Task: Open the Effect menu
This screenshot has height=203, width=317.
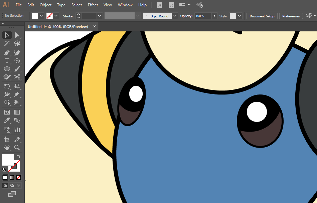Action: (x=93, y=5)
